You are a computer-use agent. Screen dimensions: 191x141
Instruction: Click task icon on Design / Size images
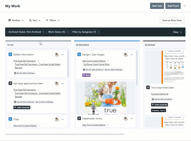(79, 55)
